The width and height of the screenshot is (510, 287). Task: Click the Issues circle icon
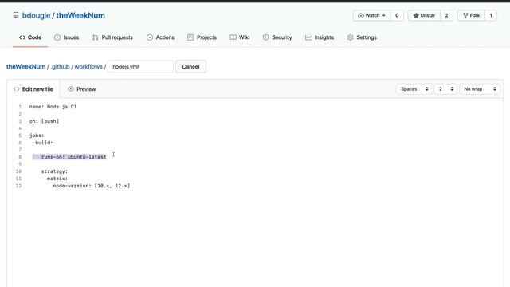pyautogui.click(x=57, y=37)
